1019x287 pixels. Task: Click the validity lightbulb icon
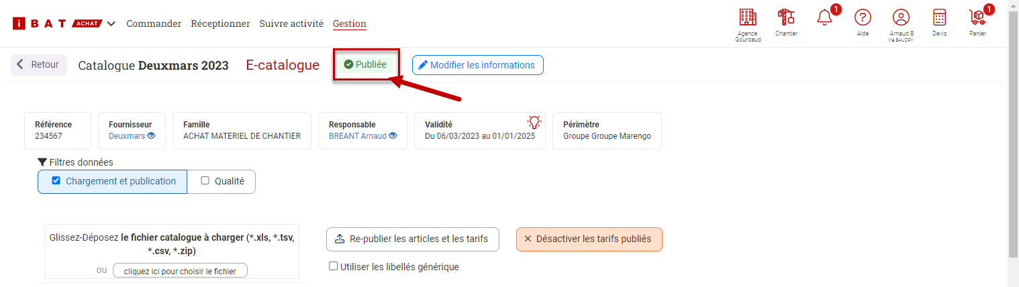(534, 122)
